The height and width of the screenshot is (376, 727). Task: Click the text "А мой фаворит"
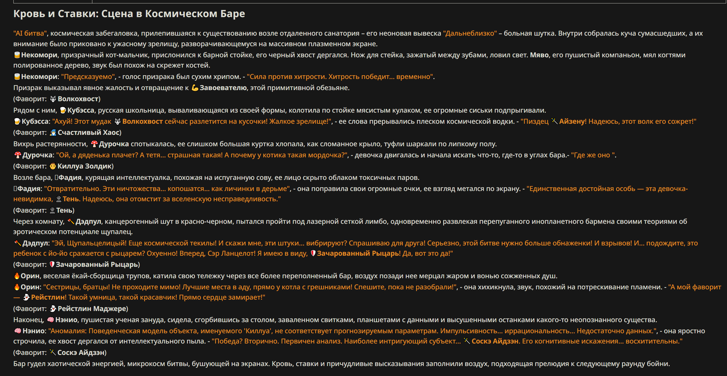tap(695, 287)
